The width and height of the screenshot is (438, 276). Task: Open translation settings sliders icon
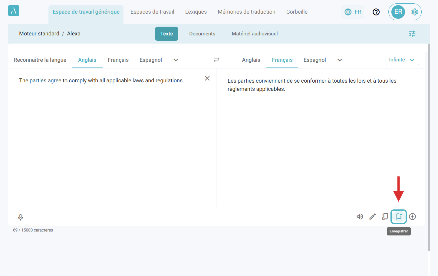pyautogui.click(x=412, y=34)
